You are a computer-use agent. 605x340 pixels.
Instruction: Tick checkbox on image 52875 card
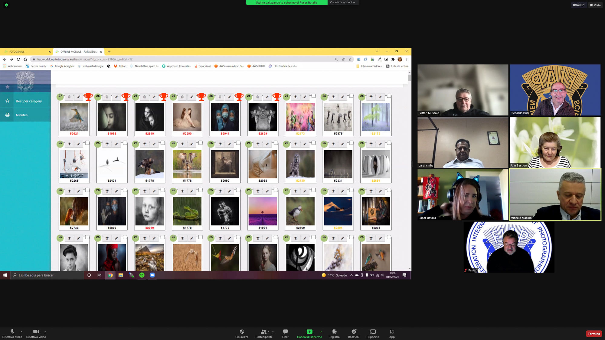(351, 96)
